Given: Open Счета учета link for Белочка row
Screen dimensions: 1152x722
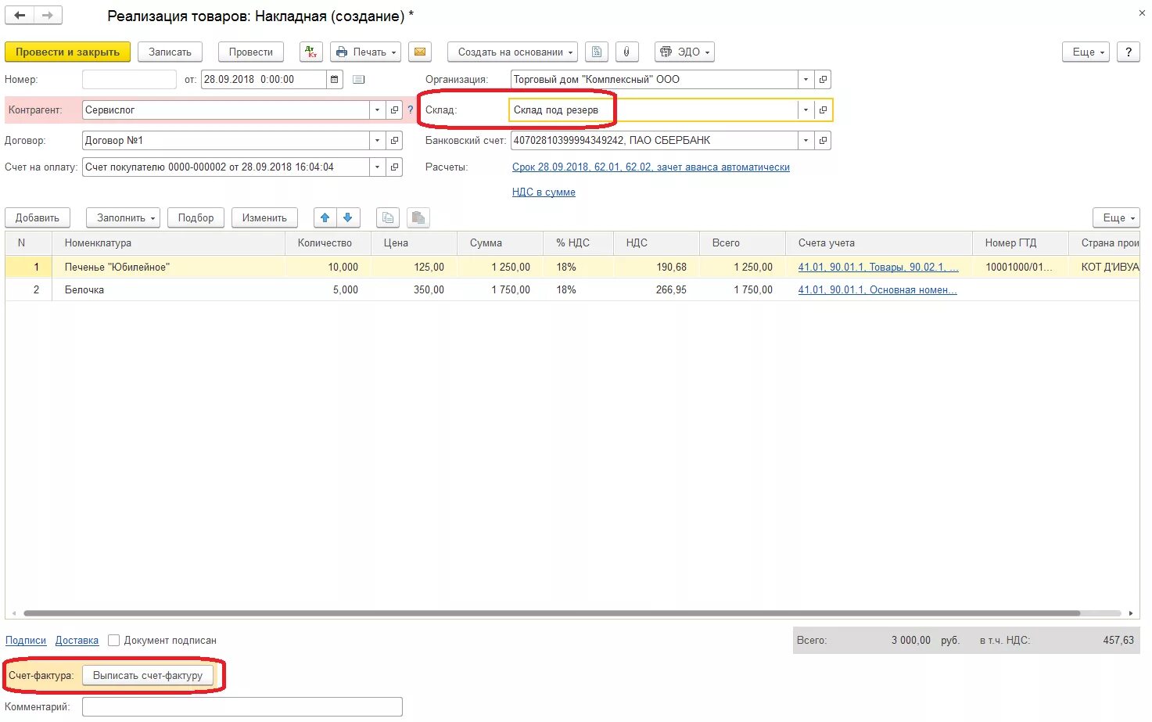Looking at the screenshot, I should (877, 290).
